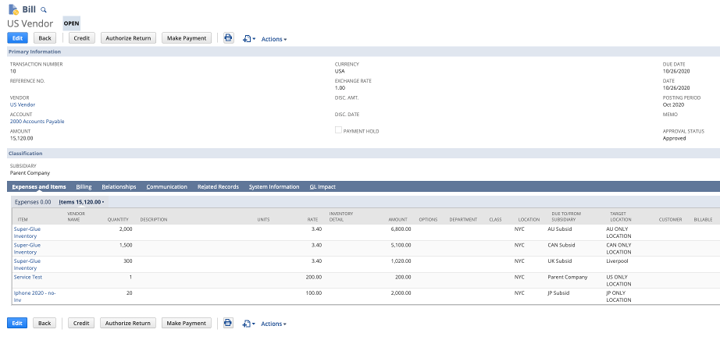Screen dimensions: 720x340
Task: Switch to the GL Impact tab
Action: (x=323, y=187)
